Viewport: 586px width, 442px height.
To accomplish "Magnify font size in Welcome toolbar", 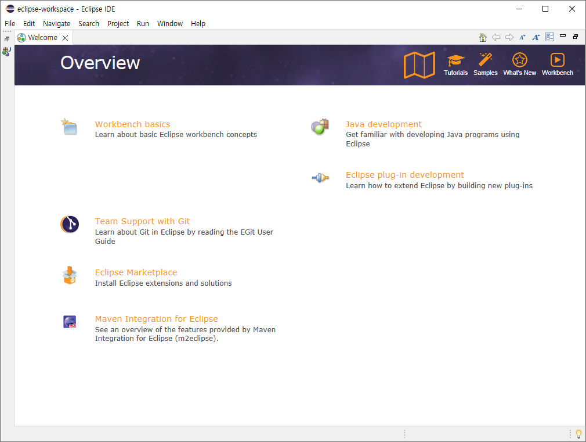I will click(536, 37).
